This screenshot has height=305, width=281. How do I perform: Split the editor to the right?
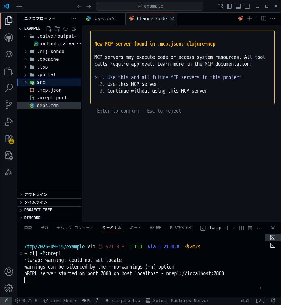click(x=264, y=18)
